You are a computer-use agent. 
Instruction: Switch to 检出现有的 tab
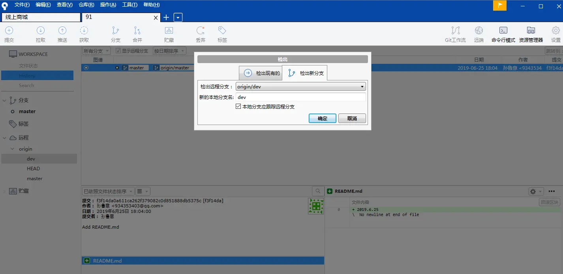(261, 73)
